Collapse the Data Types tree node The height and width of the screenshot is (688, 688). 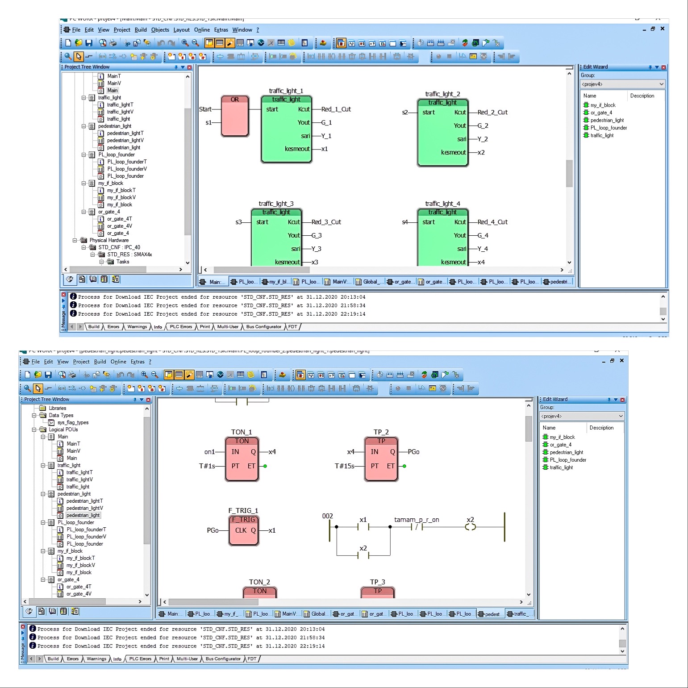pyautogui.click(x=34, y=415)
